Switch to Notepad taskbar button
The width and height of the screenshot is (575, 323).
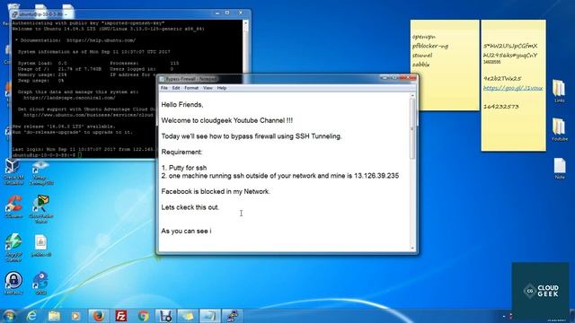[x=210, y=315]
